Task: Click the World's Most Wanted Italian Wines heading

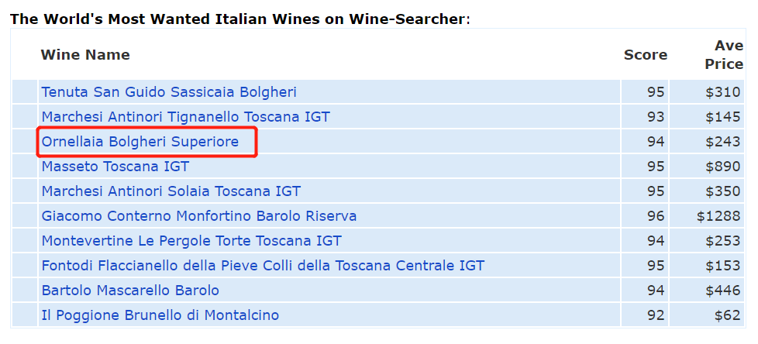Action: 240,18
